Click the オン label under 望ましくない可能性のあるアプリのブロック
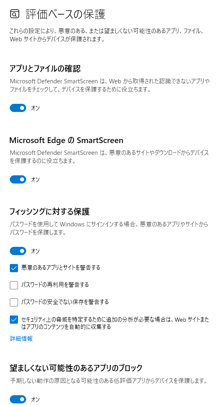222x405 pixels. point(36,399)
